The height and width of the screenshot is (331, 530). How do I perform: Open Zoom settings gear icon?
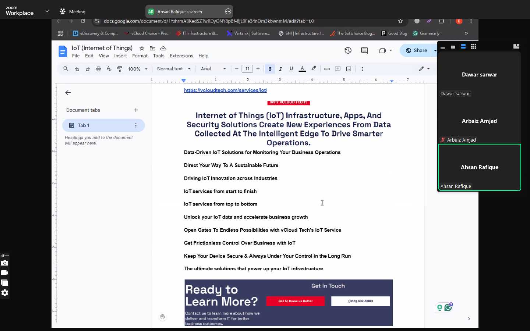pos(5,293)
